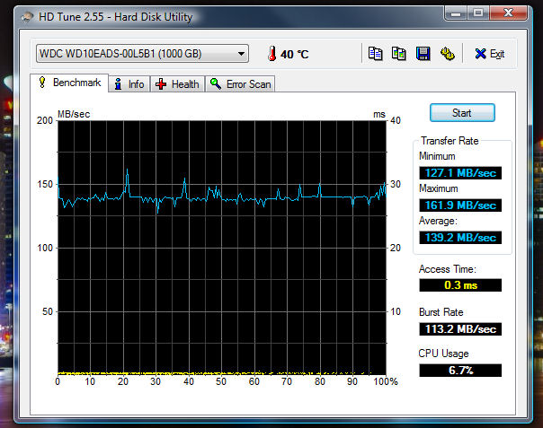The image size is (543, 428).
Task: Click the HD Tune title bar app icon
Action: coord(27,16)
